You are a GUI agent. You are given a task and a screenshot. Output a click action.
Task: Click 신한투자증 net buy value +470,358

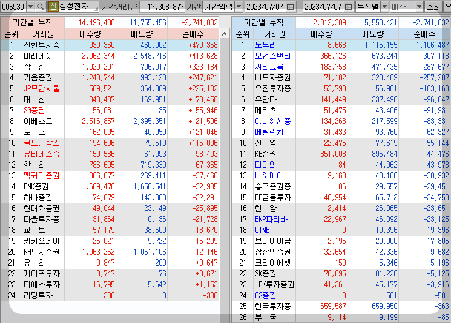203,45
